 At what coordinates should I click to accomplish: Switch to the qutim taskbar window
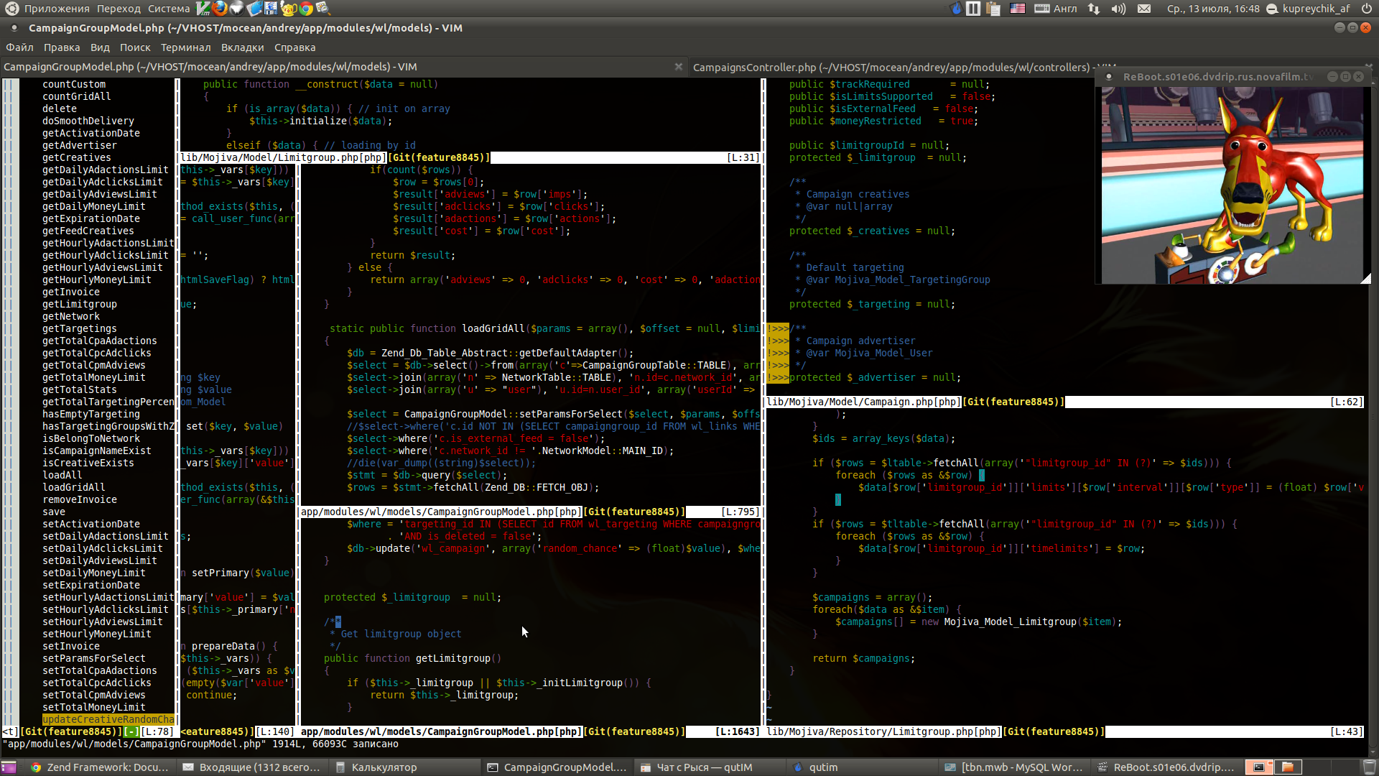(861, 767)
